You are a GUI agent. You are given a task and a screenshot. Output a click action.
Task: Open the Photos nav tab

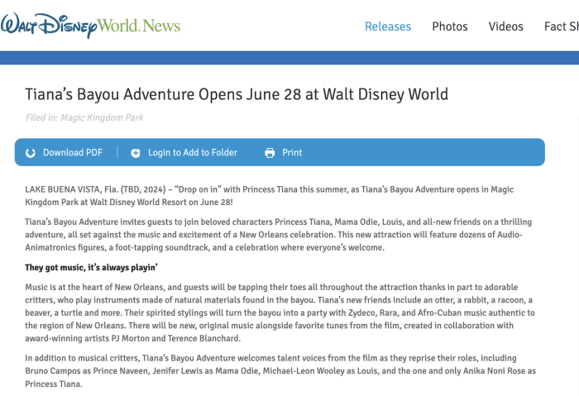point(450,26)
